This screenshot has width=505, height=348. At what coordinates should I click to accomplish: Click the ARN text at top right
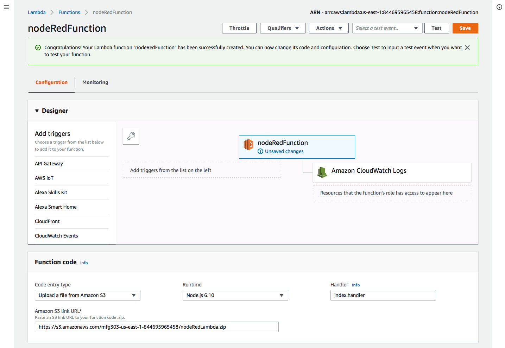pos(394,12)
